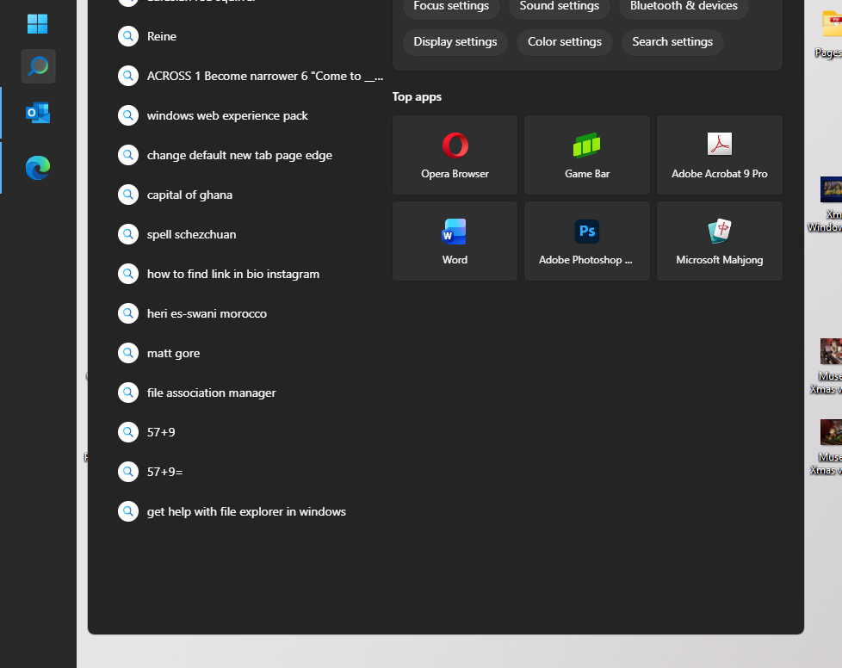Launch Opera Browser from Top apps
The image size is (842, 668).
[x=455, y=155]
